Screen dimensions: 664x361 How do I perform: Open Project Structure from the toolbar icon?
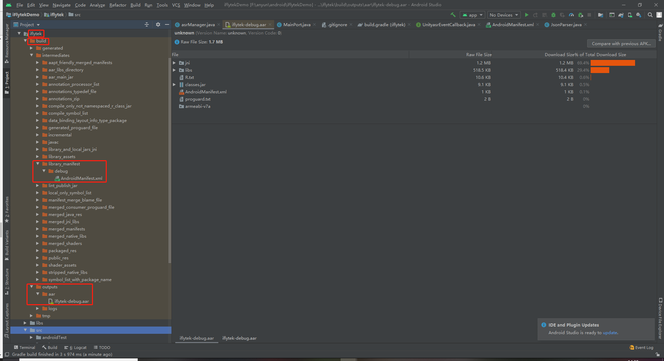[x=601, y=15]
